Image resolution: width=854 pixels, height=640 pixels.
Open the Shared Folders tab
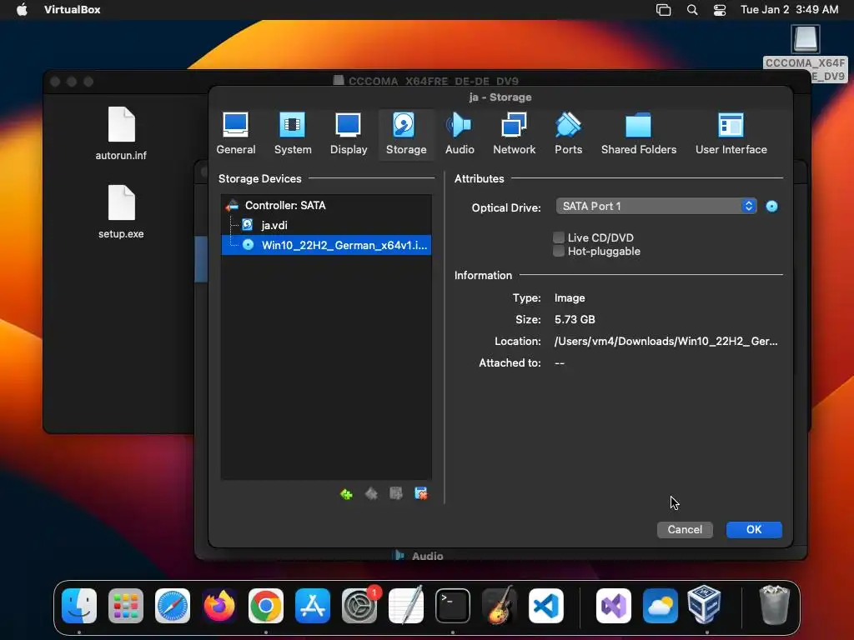pos(638,134)
